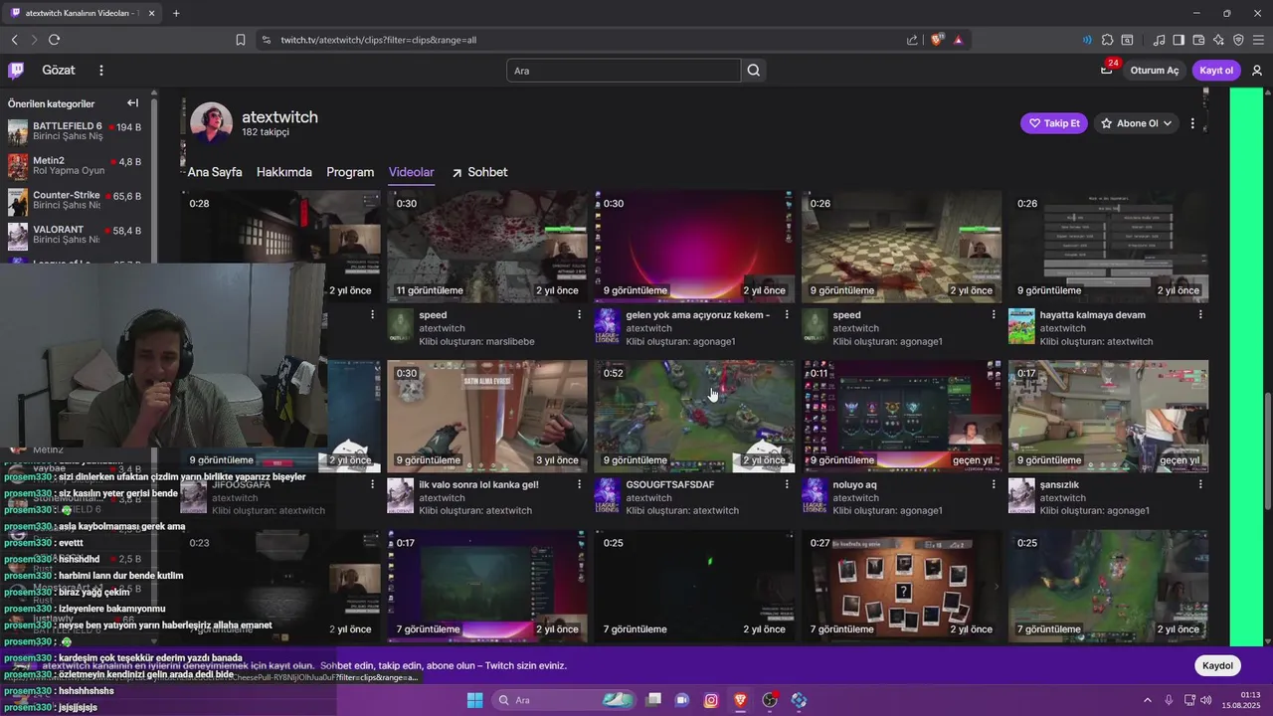Open Gözat browse link
This screenshot has width=1273, height=716.
[x=59, y=71]
